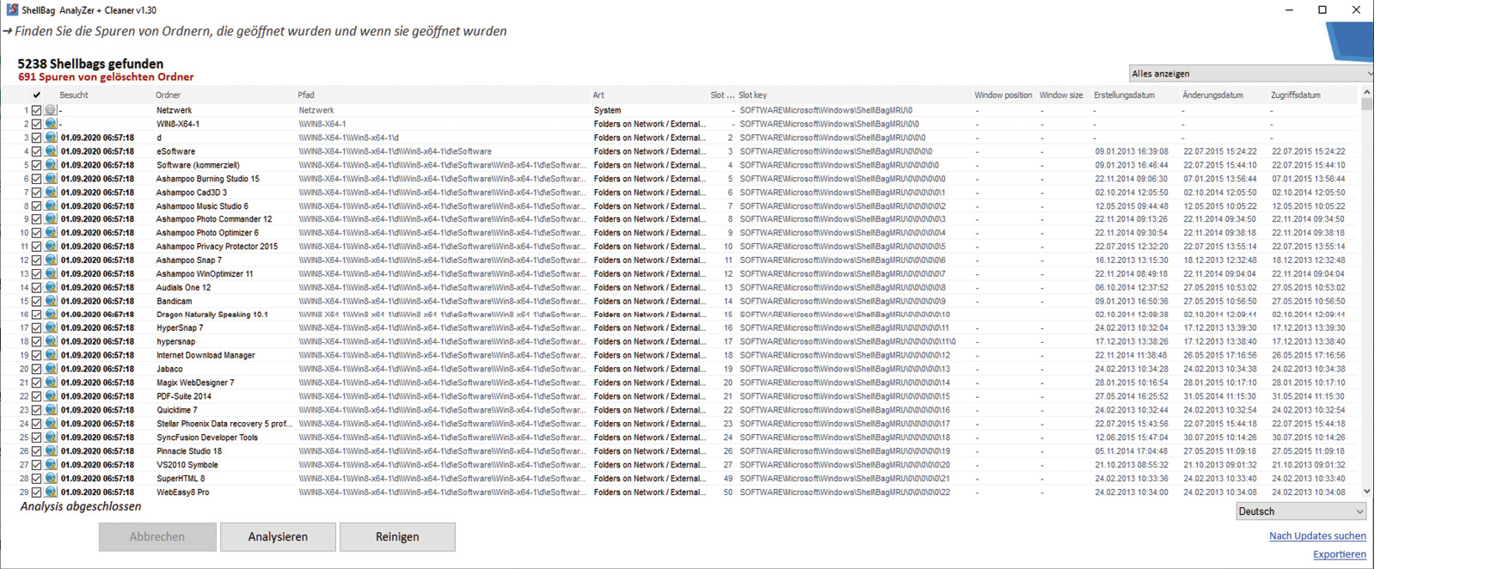This screenshot has width=1497, height=569.
Task: Click the icon next to WebEasy8 Pro
Action: click(x=51, y=493)
